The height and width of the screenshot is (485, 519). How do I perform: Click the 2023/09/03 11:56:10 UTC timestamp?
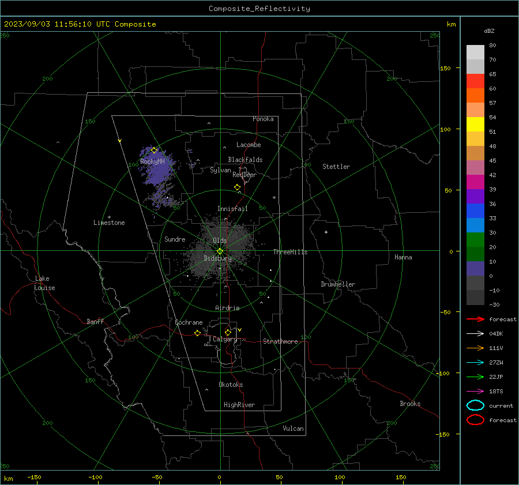[x=80, y=24]
